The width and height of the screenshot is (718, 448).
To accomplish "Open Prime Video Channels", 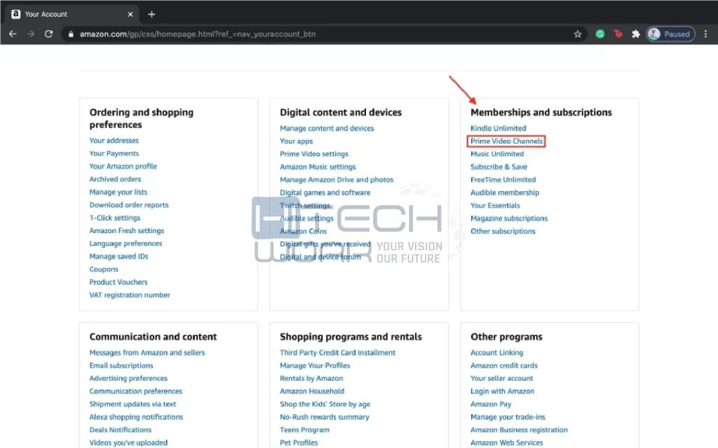I will [506, 141].
